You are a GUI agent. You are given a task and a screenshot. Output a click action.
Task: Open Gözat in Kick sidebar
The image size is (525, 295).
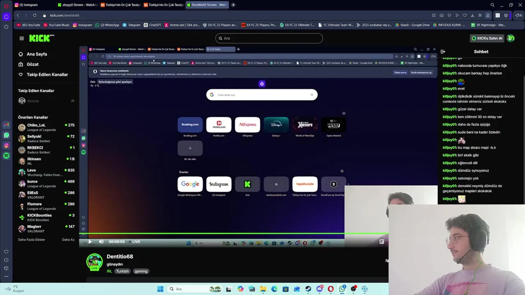(x=28, y=64)
